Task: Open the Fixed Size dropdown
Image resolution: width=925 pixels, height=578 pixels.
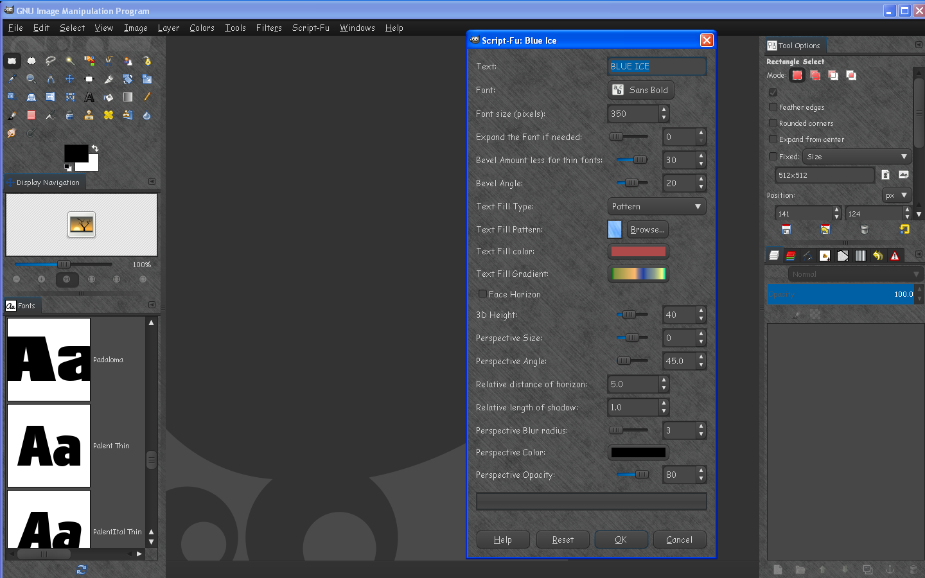Action: (857, 157)
